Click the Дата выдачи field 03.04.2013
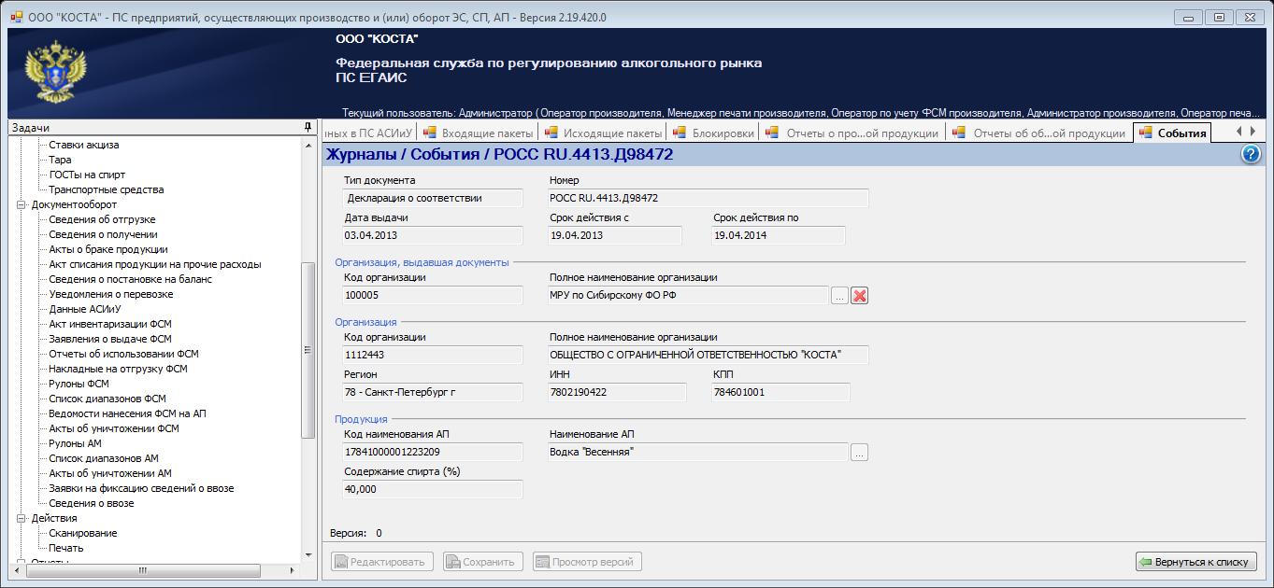The image size is (1274, 588). click(x=433, y=235)
